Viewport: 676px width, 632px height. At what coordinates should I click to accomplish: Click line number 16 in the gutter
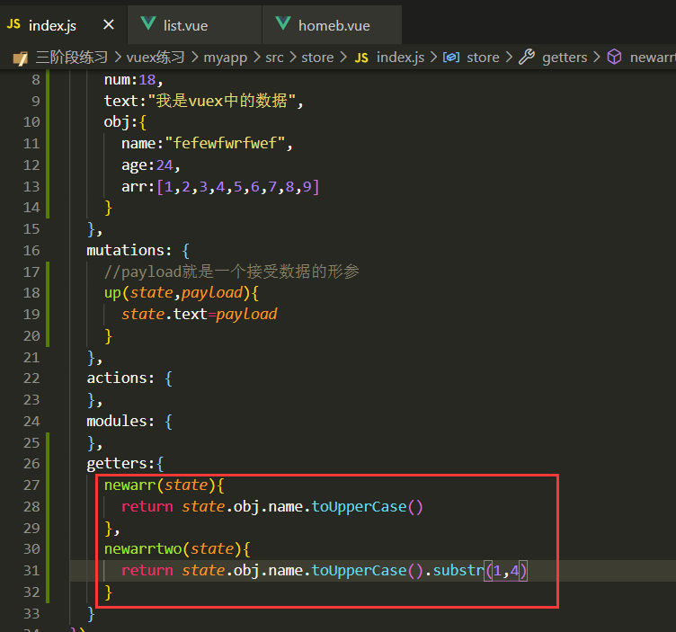(31, 251)
